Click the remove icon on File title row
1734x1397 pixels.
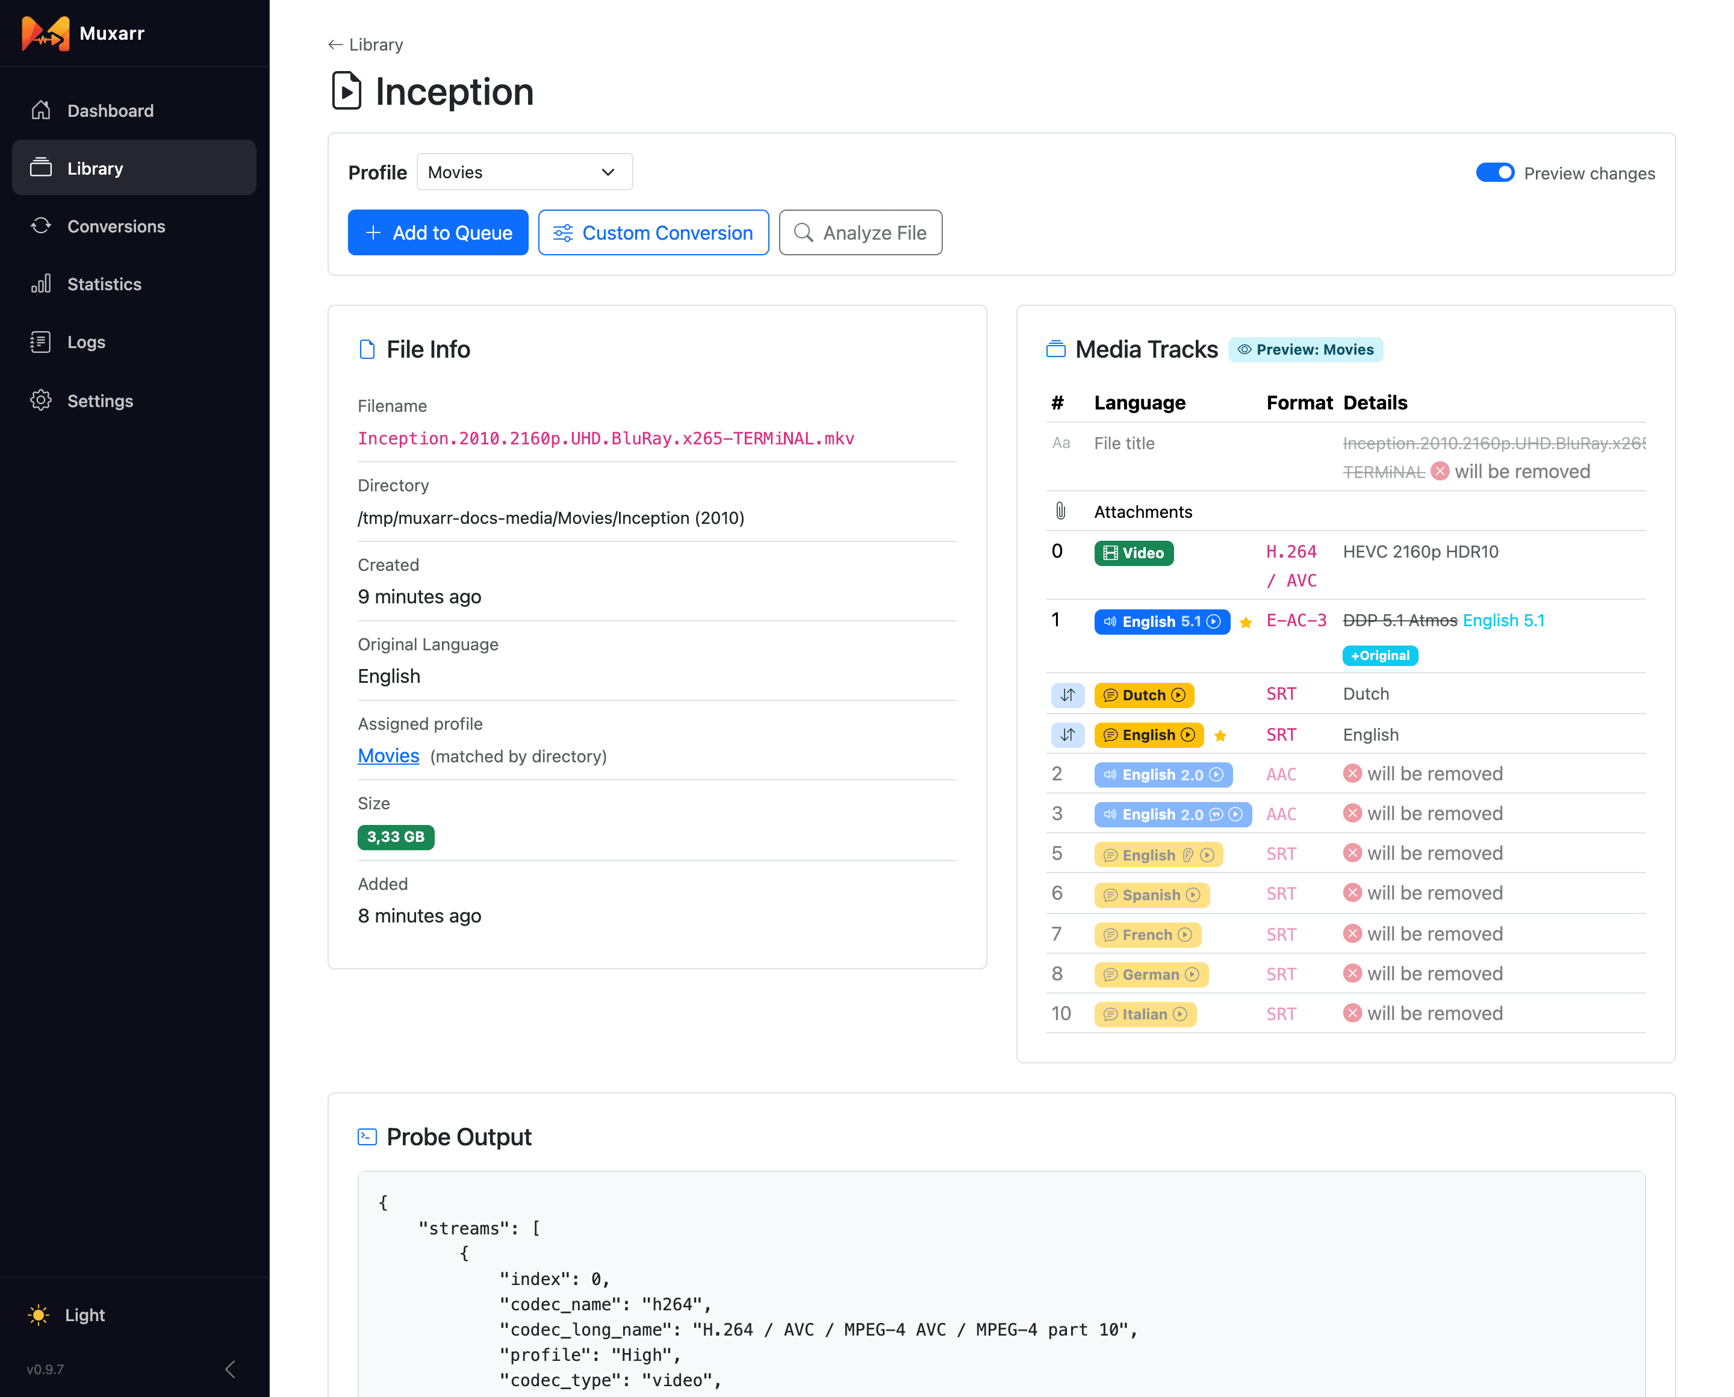1440,471
